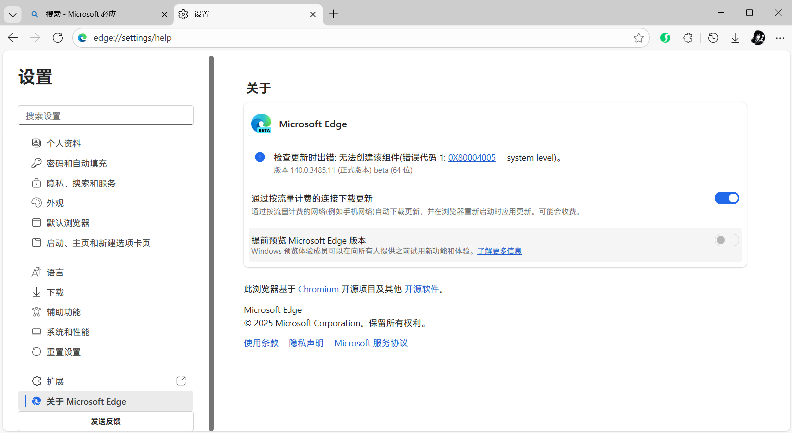Viewport: 792px width, 433px height.
Task: Open the 使用条款 link
Action: 261,343
